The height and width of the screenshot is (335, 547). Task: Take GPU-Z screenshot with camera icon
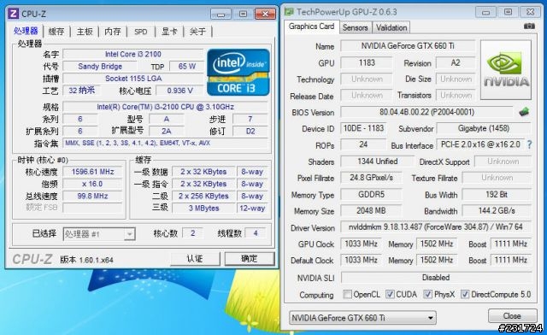[529, 26]
